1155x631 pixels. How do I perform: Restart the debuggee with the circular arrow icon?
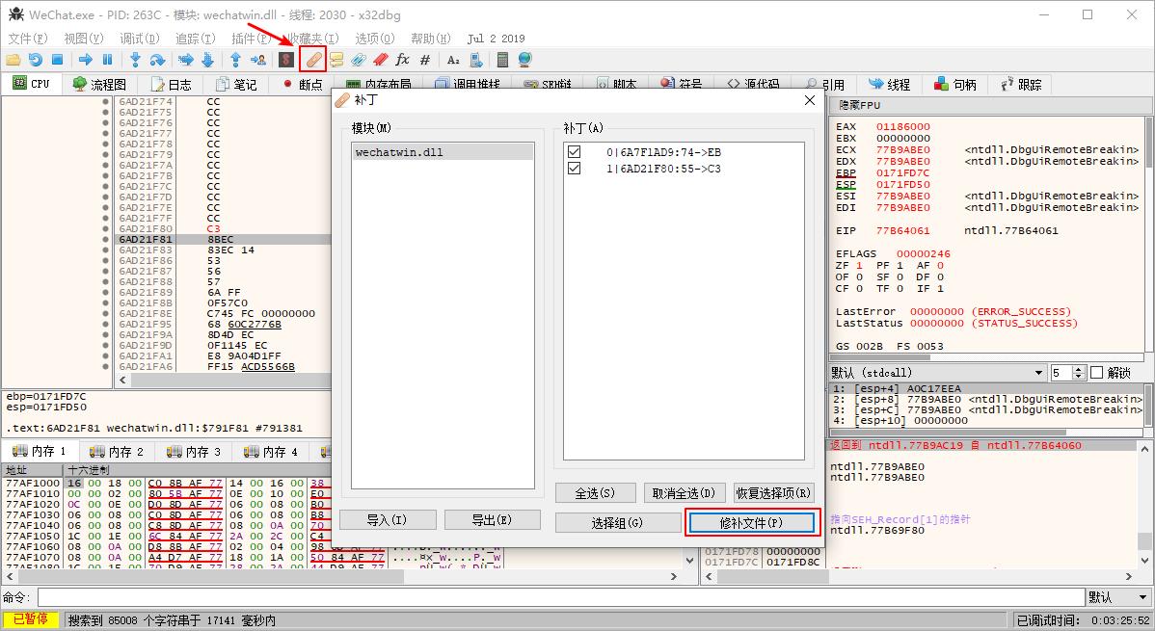pyautogui.click(x=36, y=59)
